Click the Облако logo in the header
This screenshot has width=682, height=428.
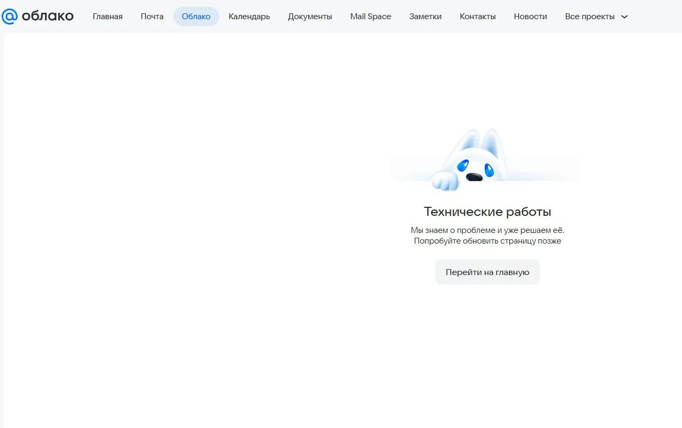point(37,17)
